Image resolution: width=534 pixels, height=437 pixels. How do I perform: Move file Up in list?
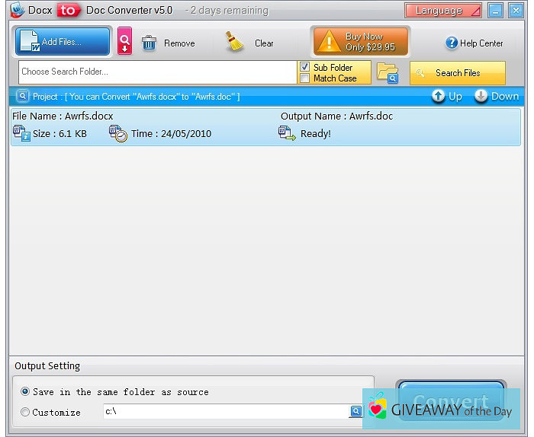click(x=447, y=97)
